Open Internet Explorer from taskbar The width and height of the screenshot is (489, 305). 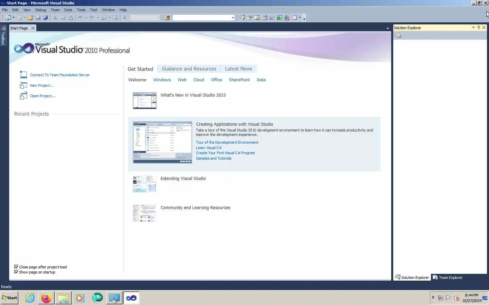tap(30, 298)
